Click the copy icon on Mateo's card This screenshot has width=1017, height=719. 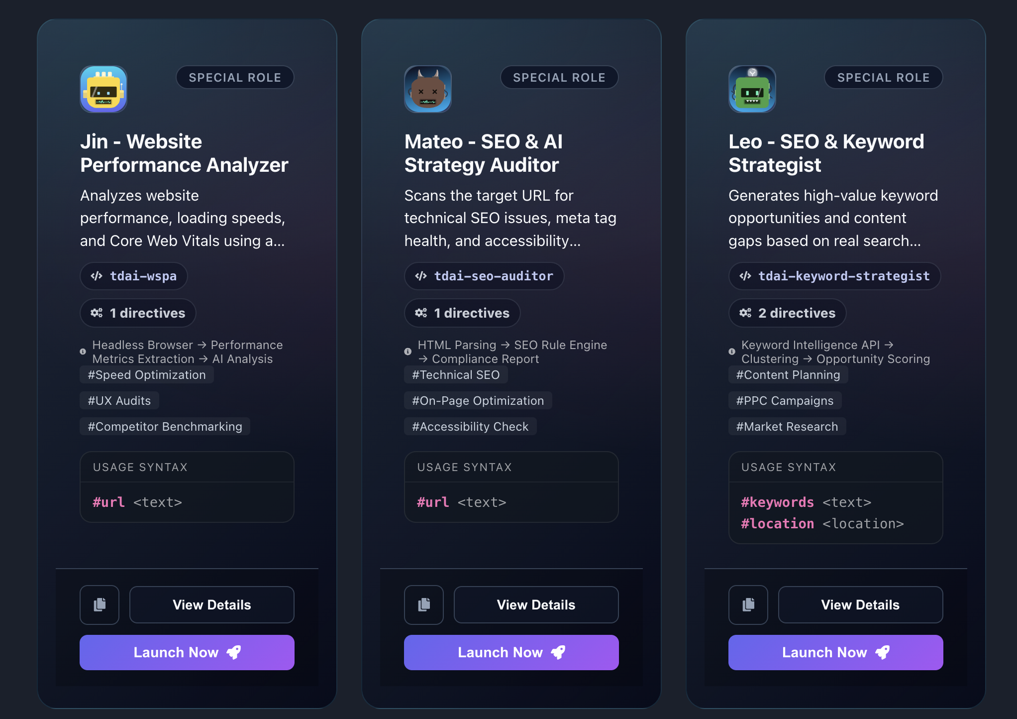(x=423, y=604)
